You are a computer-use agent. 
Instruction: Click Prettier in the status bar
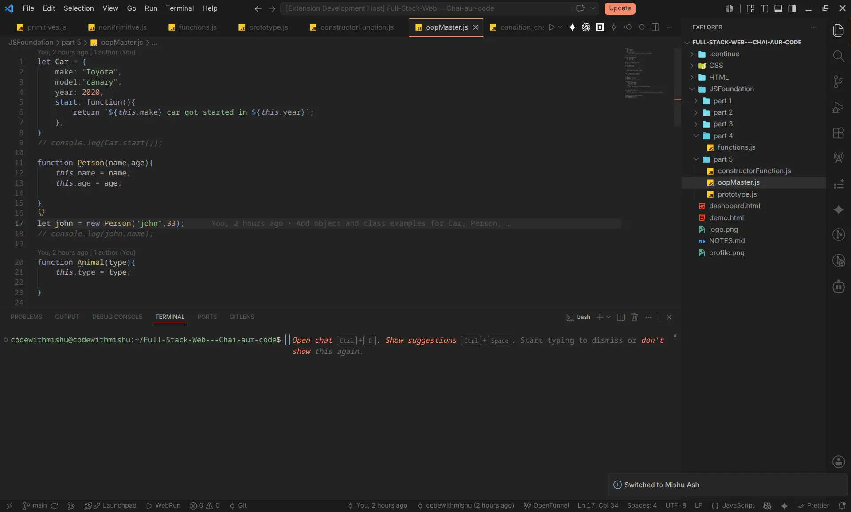pyautogui.click(x=813, y=505)
